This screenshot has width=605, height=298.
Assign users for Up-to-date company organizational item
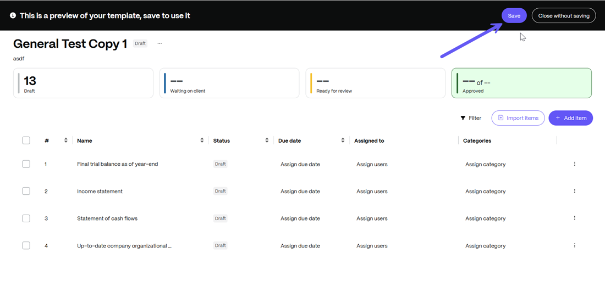tap(372, 246)
